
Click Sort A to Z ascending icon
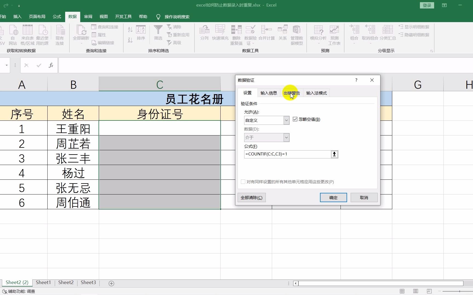[x=130, y=29]
